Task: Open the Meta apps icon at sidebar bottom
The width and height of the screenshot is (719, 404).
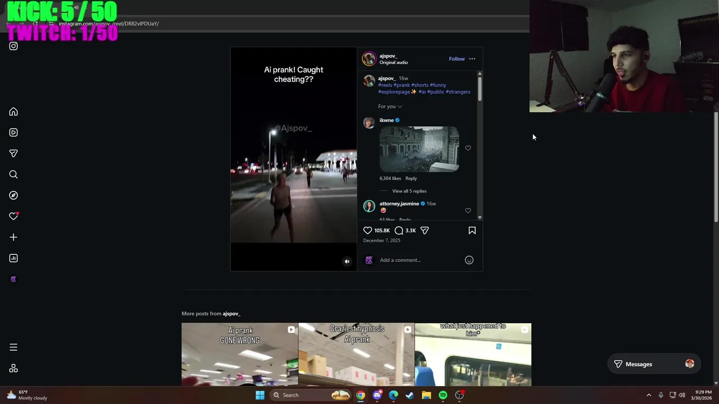Action: point(13,369)
